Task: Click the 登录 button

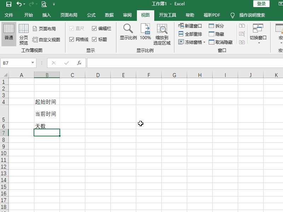Action: [261, 4]
